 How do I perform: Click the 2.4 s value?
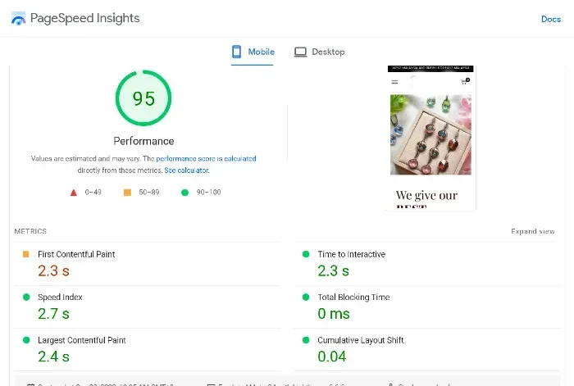coord(53,356)
